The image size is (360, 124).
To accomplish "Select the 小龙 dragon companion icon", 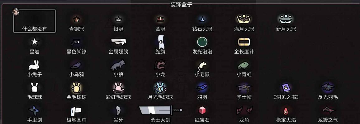I will [160, 65].
